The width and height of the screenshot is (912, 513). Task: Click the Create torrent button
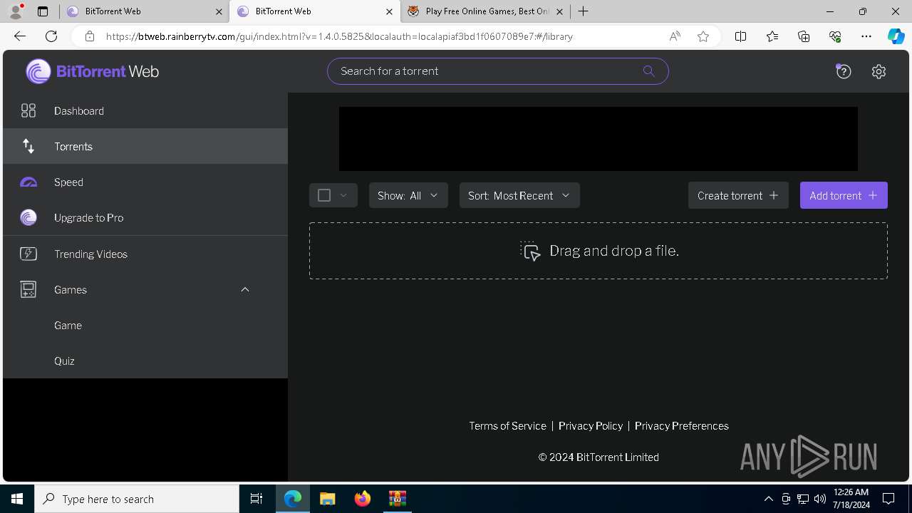click(x=738, y=195)
